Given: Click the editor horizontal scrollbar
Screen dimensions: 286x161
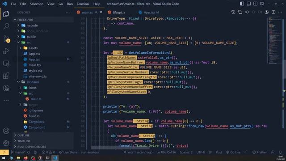Looking at the screenshot, I should 120,148.
